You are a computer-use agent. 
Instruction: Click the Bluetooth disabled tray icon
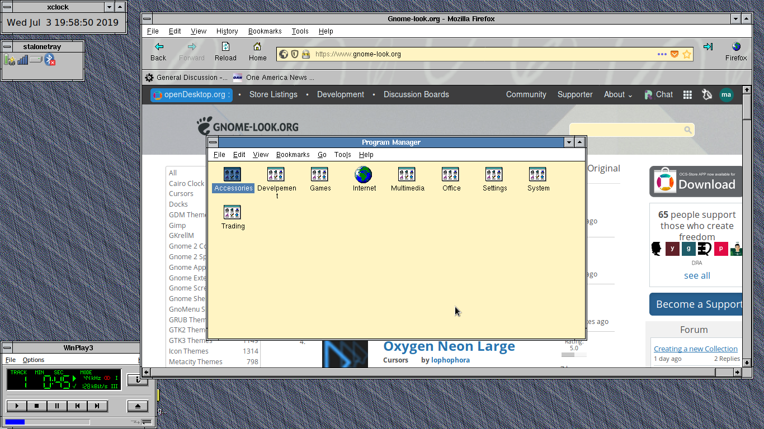[x=50, y=60]
